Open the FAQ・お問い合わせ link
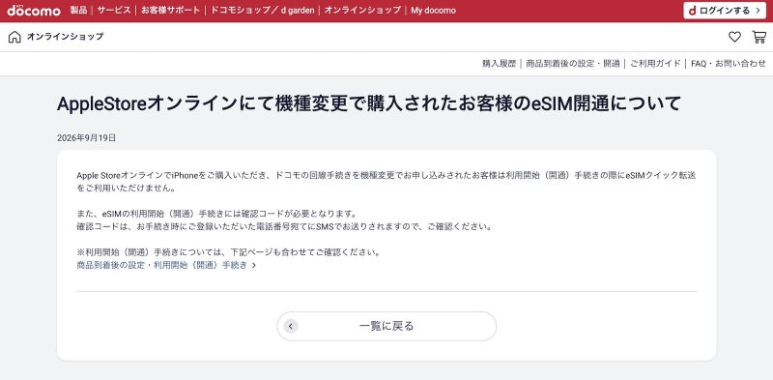The image size is (773, 380). [729, 64]
